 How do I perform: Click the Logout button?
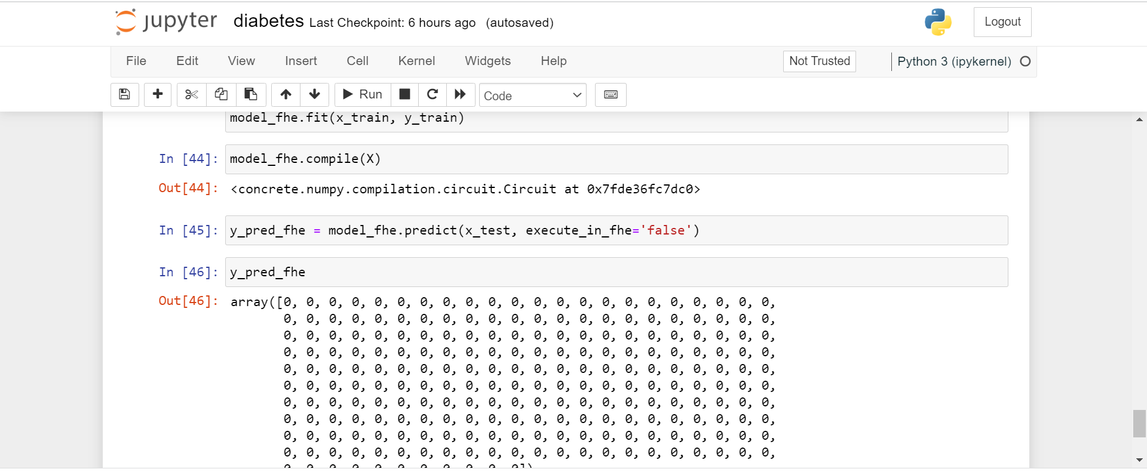tap(1002, 22)
